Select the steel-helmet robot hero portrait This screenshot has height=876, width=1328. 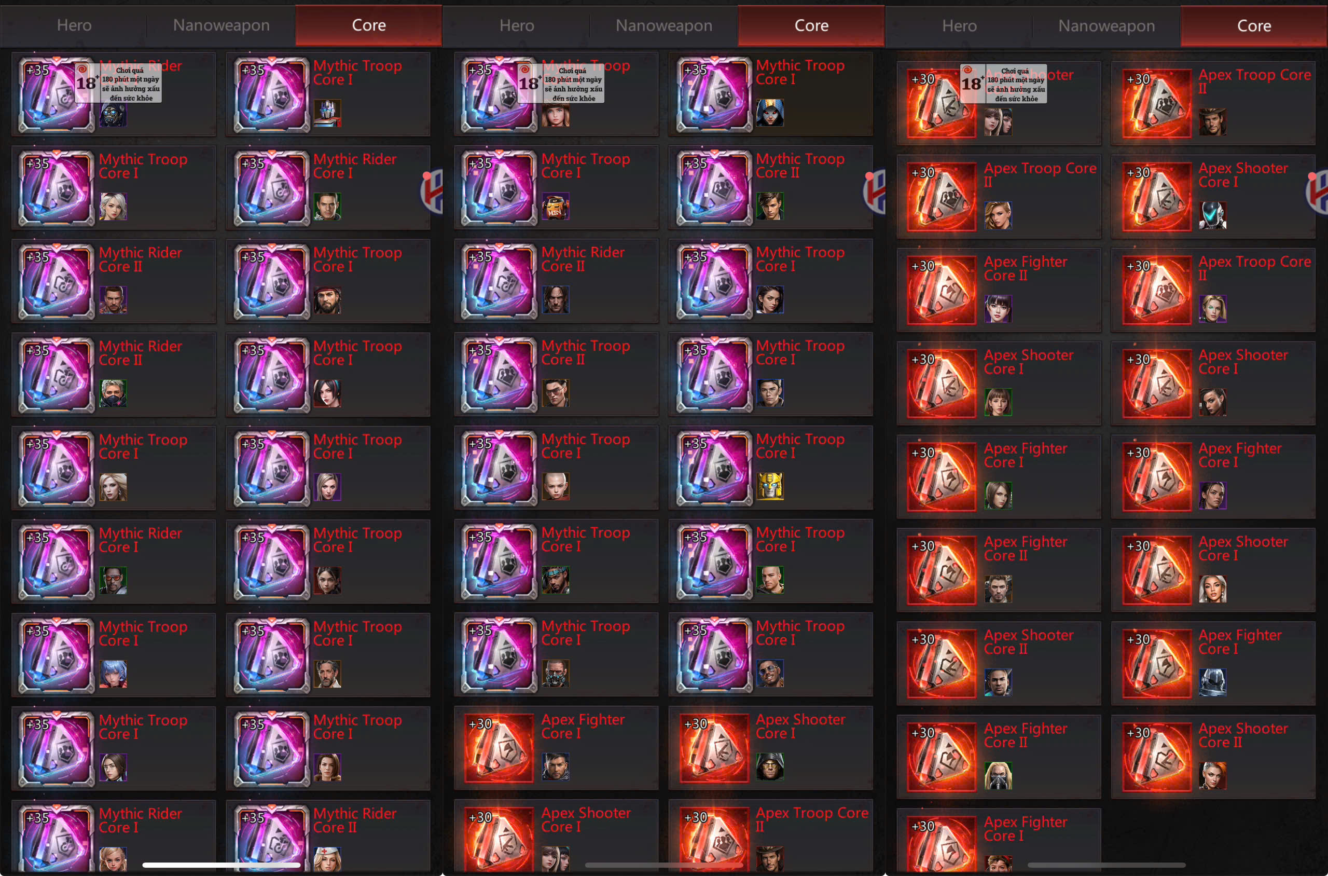click(1212, 682)
